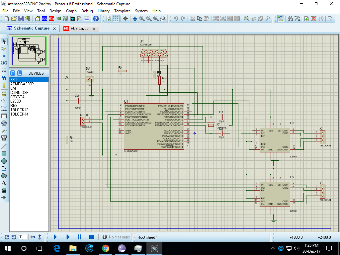Open the rotation angle selector
The height and width of the screenshot is (255, 340).
pyautogui.click(x=22, y=237)
